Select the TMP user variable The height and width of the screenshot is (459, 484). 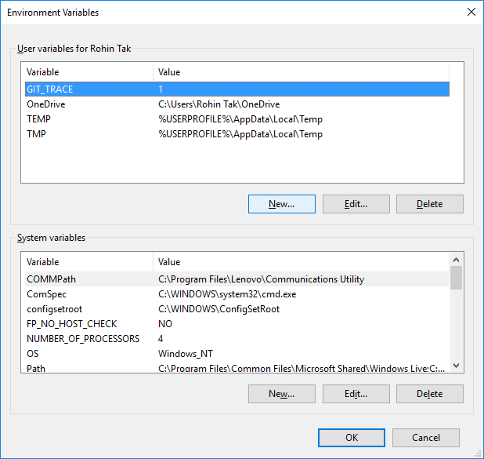click(x=237, y=134)
